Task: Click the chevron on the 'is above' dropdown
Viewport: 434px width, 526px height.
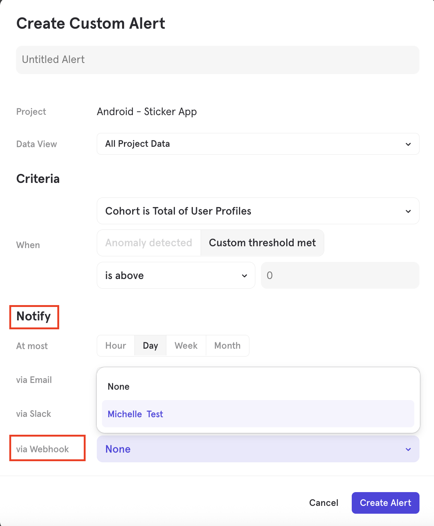Action: pos(244,275)
